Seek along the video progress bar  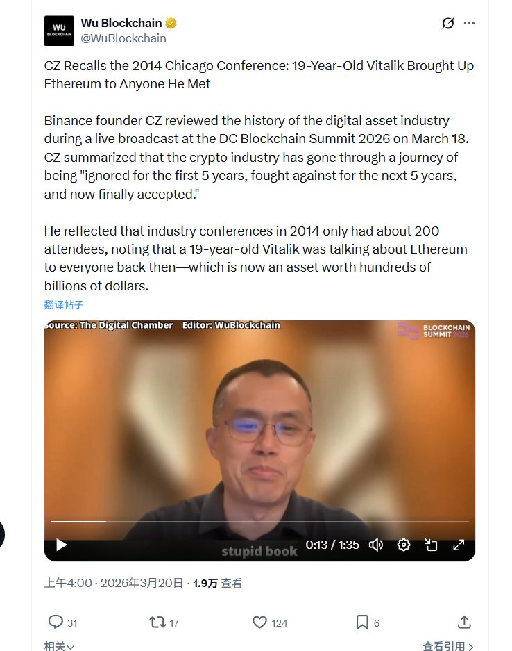pyautogui.click(x=259, y=521)
